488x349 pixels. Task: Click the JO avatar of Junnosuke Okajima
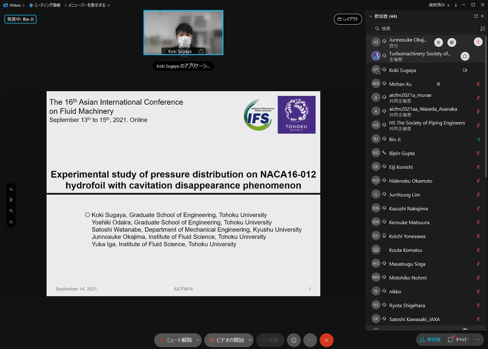(376, 42)
